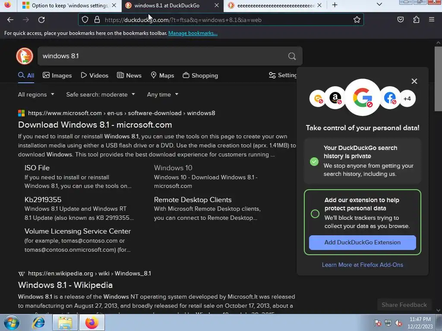Reload the page with the refresh icon
442x331 pixels.
coord(41,20)
